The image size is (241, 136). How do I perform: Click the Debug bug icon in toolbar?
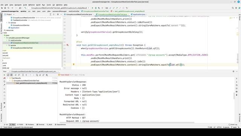pos(96,8)
